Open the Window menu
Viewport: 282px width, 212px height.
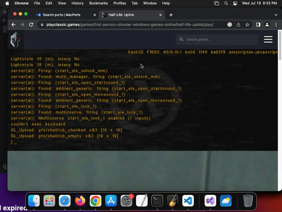coord(150,3)
